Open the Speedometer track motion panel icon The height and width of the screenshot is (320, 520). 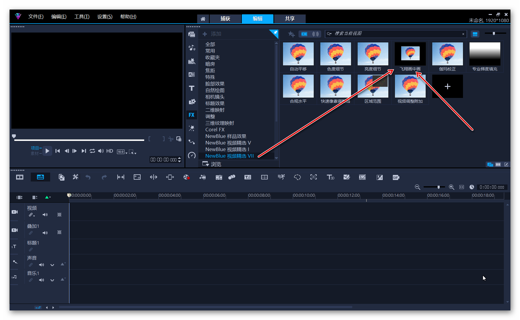click(x=192, y=155)
